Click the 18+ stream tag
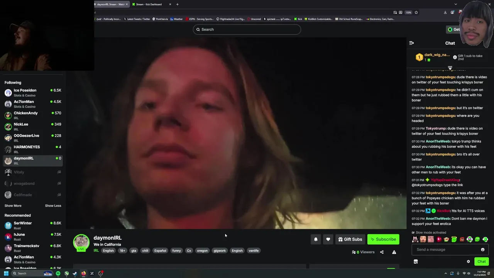 coord(122,251)
